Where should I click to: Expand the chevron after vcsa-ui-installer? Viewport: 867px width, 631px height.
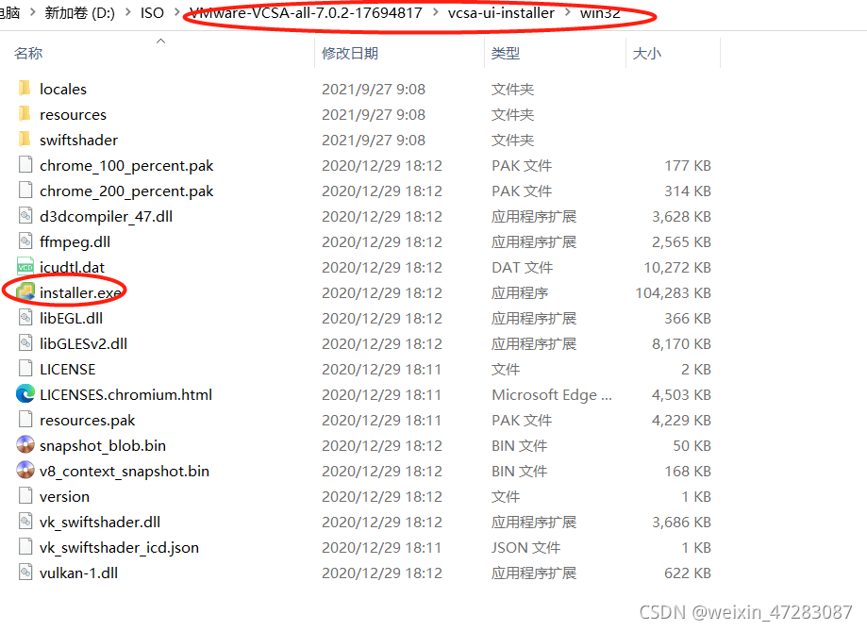[x=567, y=12]
